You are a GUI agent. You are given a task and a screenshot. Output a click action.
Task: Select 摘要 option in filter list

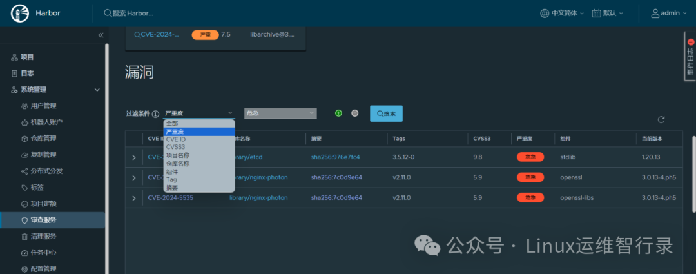[199, 188]
